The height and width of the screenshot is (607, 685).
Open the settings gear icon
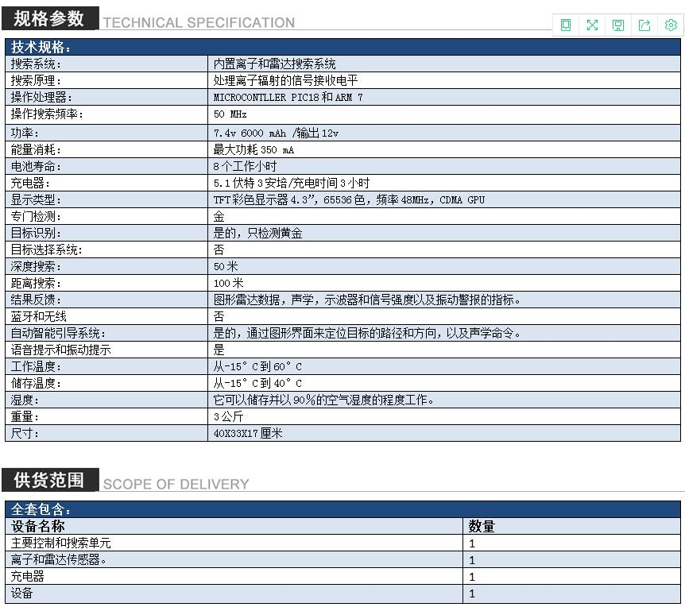click(671, 25)
